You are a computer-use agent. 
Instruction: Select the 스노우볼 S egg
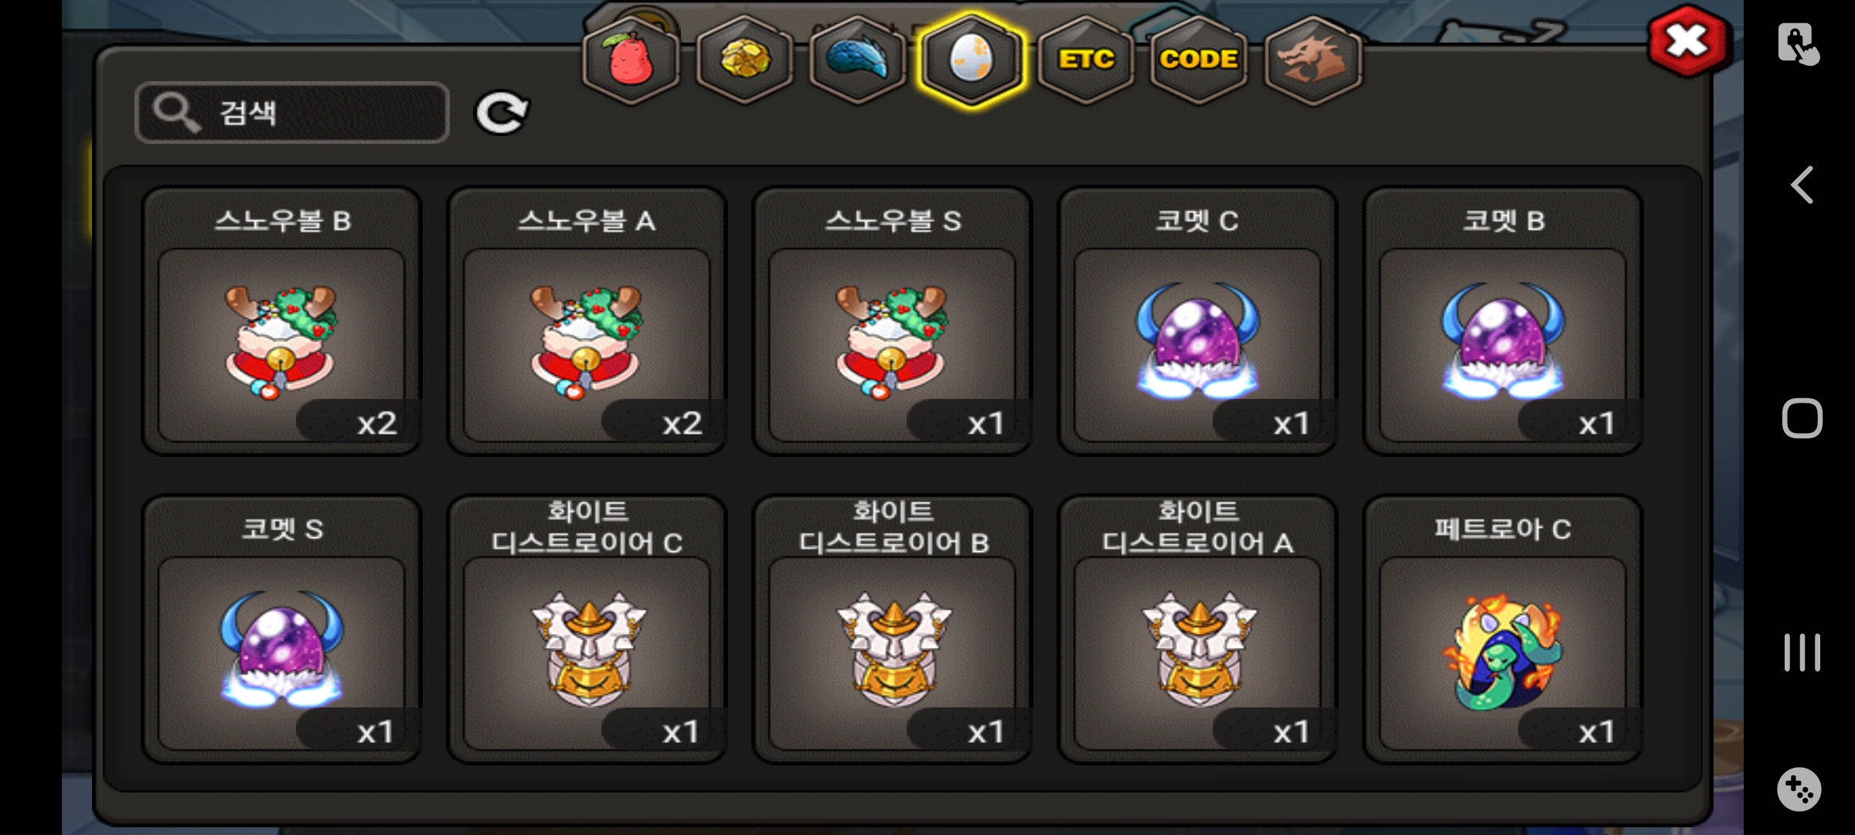coord(893,321)
